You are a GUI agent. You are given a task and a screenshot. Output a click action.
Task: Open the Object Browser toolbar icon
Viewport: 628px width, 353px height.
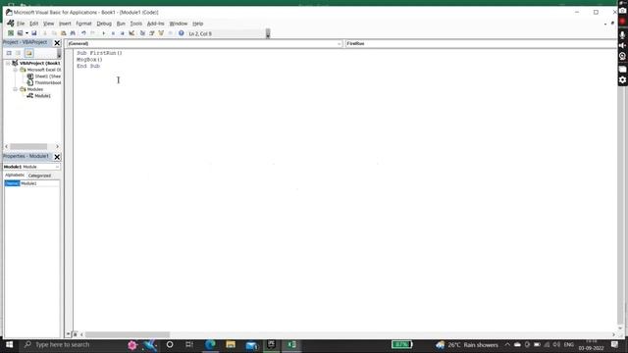pos(161,33)
